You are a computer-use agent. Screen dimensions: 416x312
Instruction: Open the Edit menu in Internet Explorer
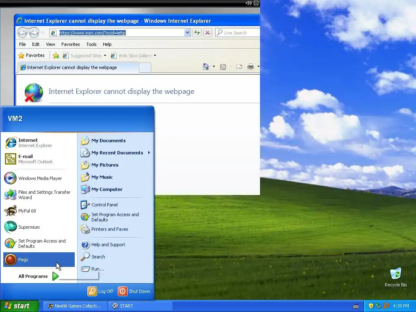coord(36,44)
